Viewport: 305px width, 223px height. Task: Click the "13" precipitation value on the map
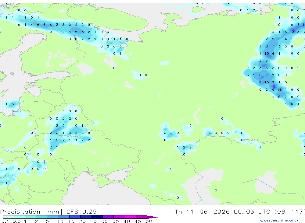[x=292, y=32]
